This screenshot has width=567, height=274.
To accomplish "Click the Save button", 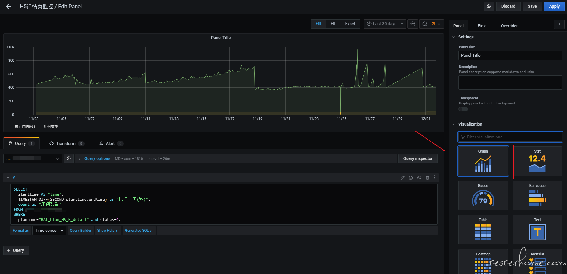I will [x=532, y=6].
